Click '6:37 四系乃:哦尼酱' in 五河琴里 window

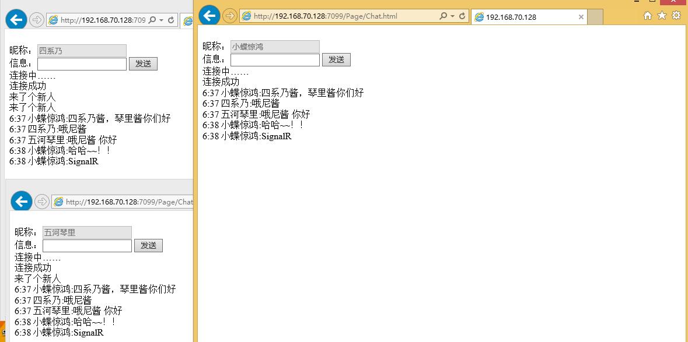coord(53,300)
